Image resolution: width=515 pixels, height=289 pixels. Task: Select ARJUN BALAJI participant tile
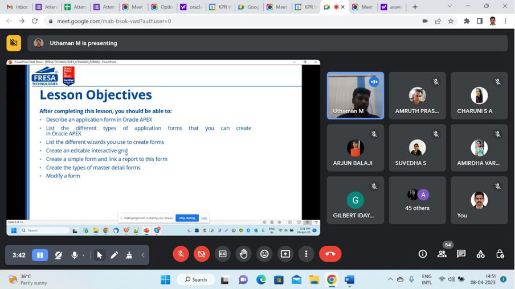pos(355,147)
